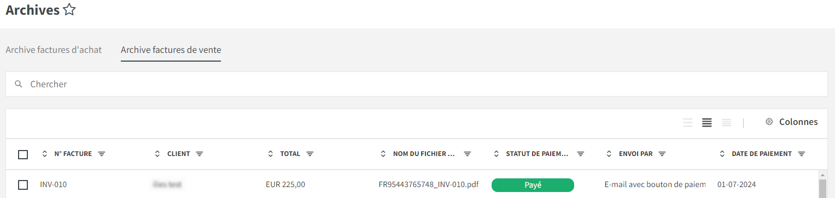The image size is (835, 198).
Task: Tick the select-all header checkbox
Action: tap(23, 154)
